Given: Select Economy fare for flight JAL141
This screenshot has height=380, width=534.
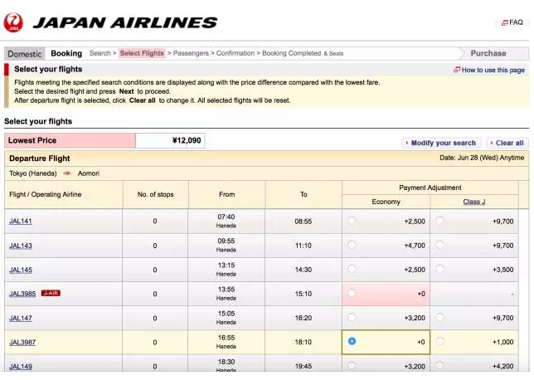Looking at the screenshot, I should point(352,221).
